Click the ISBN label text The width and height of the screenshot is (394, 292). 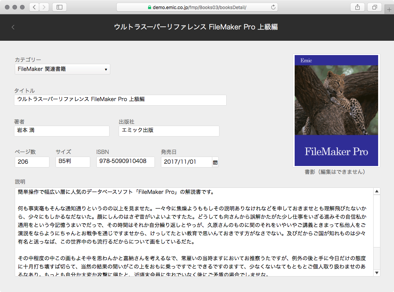(x=102, y=152)
